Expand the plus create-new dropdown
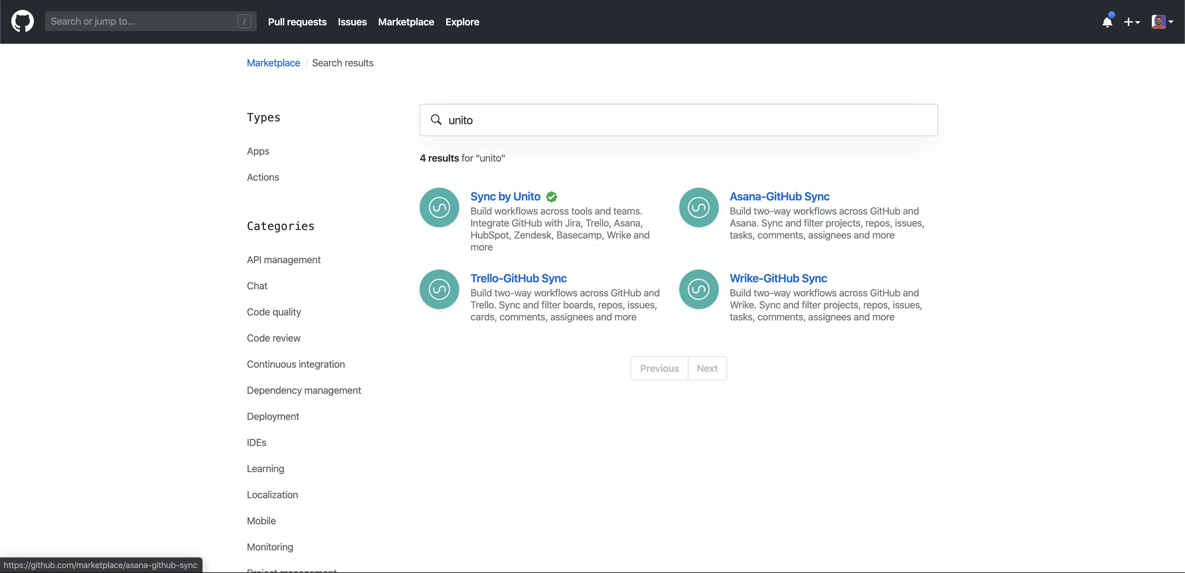This screenshot has width=1185, height=573. [1131, 22]
